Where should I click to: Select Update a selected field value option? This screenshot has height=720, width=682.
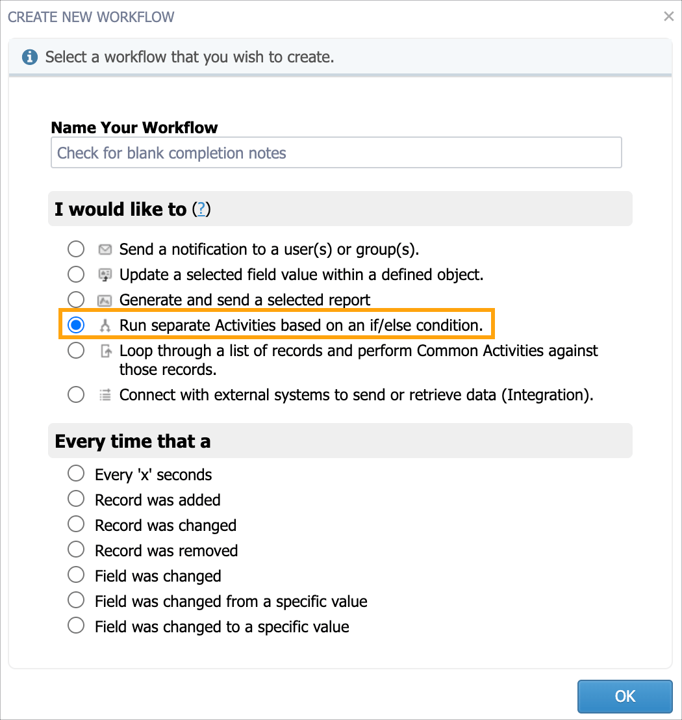[x=76, y=275]
